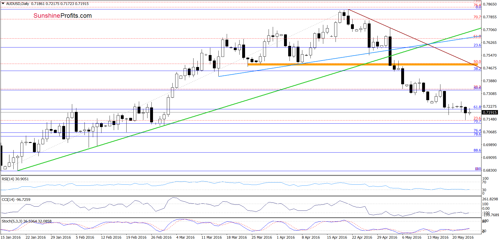Click the 1 Apr 2016 date label
This screenshot has width=499, height=241.
[286, 237]
